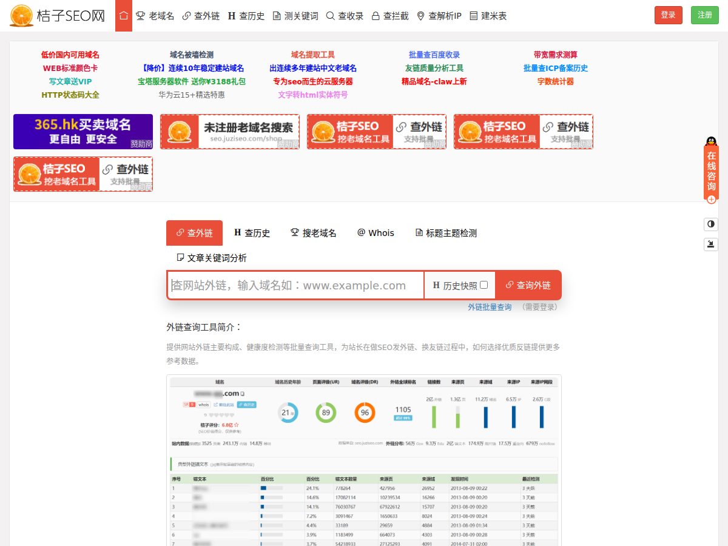728x546 pixels.
Task: Click the home icon in navigation bar
Action: [x=124, y=16]
